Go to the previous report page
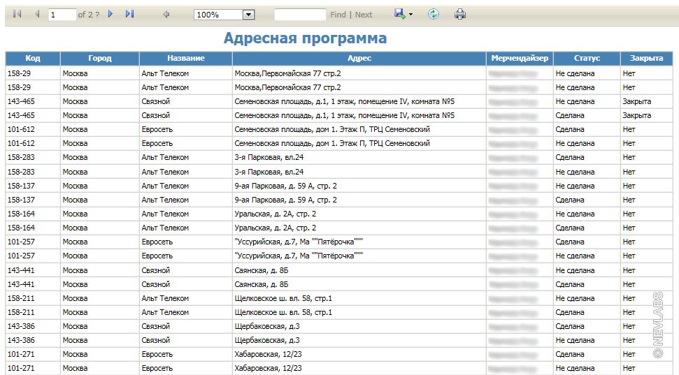The image size is (679, 375). point(37,14)
